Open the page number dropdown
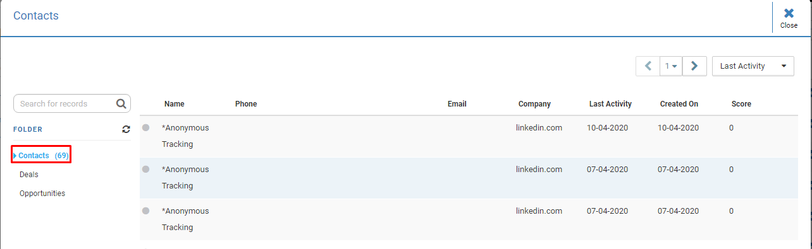 (671, 66)
